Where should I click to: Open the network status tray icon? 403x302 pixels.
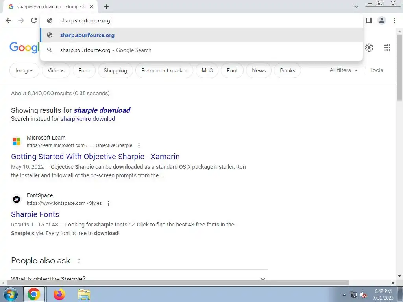[x=354, y=295]
